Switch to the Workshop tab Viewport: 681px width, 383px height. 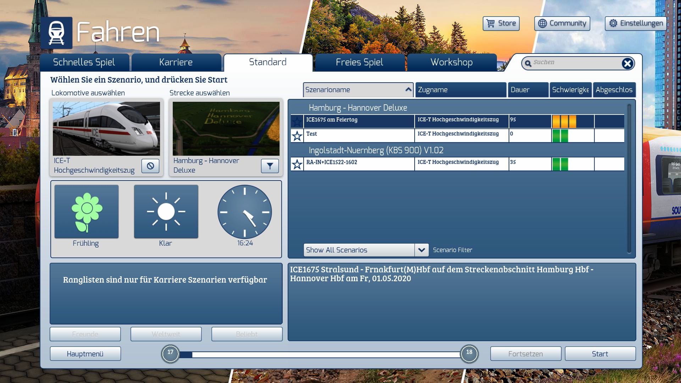[x=452, y=62]
